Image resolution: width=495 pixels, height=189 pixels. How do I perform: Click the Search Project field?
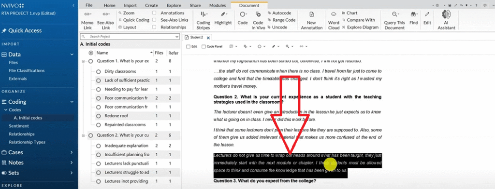click(x=130, y=37)
